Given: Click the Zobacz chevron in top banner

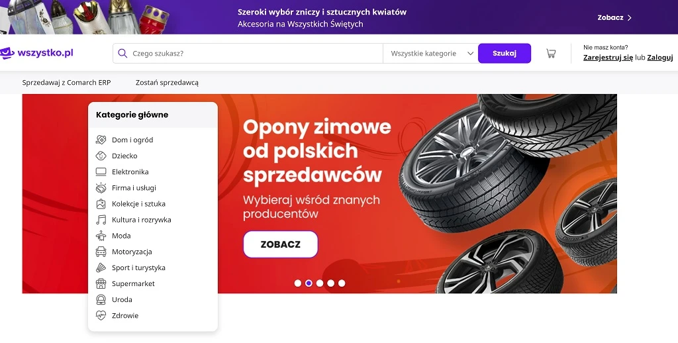Looking at the screenshot, I should point(629,18).
